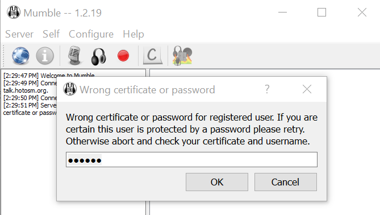Open the Help menu
380x215 pixels.
(x=133, y=34)
